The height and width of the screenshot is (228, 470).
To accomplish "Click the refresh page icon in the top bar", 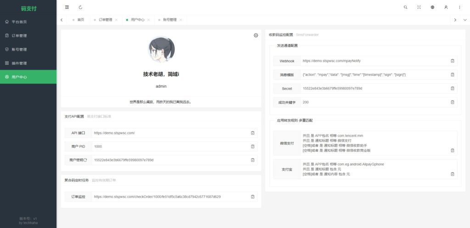I will 80,7.
